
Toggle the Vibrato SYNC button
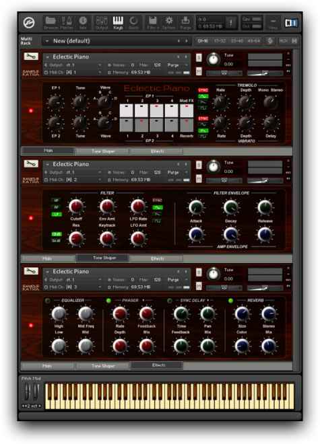[203, 118]
